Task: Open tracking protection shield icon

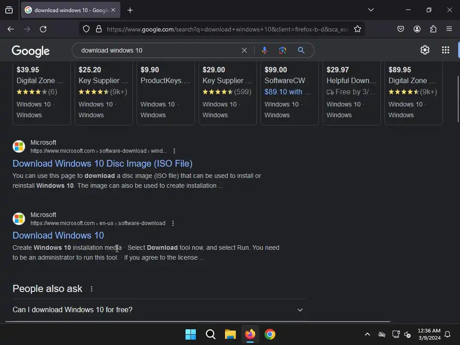Action: point(86,29)
